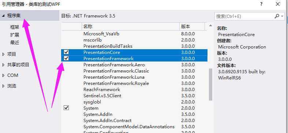The width and height of the screenshot is (288, 133).
Task: Click the search magnifier icon
Action: click(x=277, y=16)
